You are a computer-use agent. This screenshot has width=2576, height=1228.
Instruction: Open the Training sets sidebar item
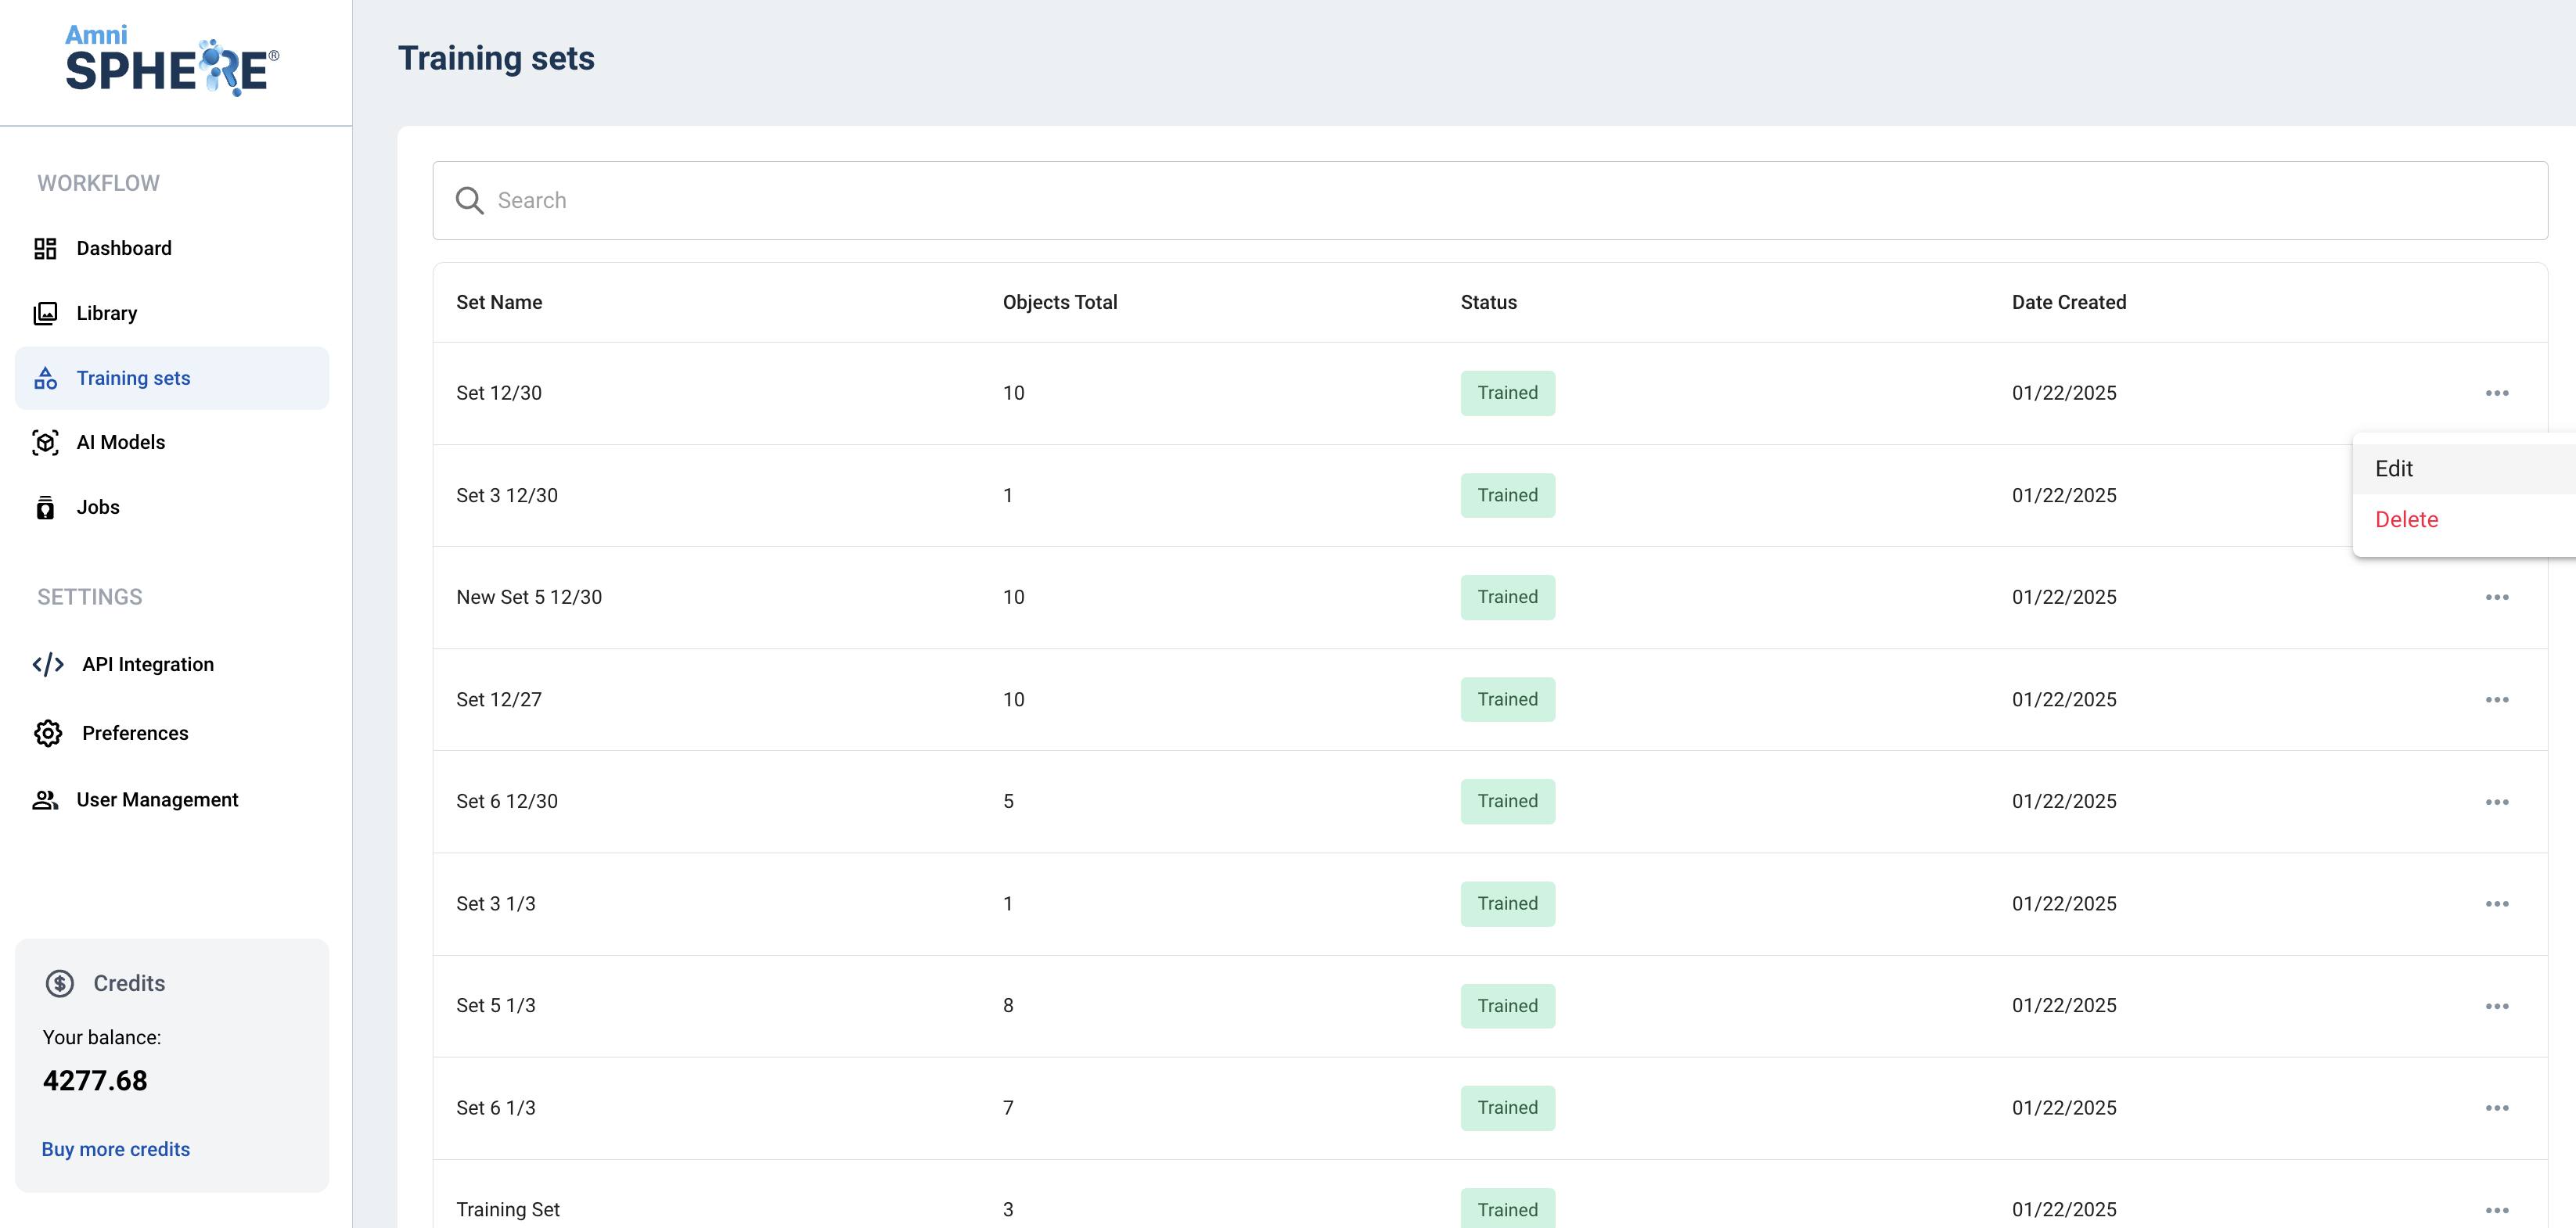point(133,378)
